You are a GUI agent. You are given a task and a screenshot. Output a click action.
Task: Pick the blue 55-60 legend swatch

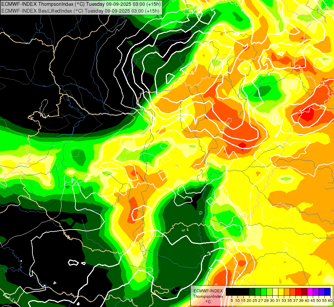[328, 292]
